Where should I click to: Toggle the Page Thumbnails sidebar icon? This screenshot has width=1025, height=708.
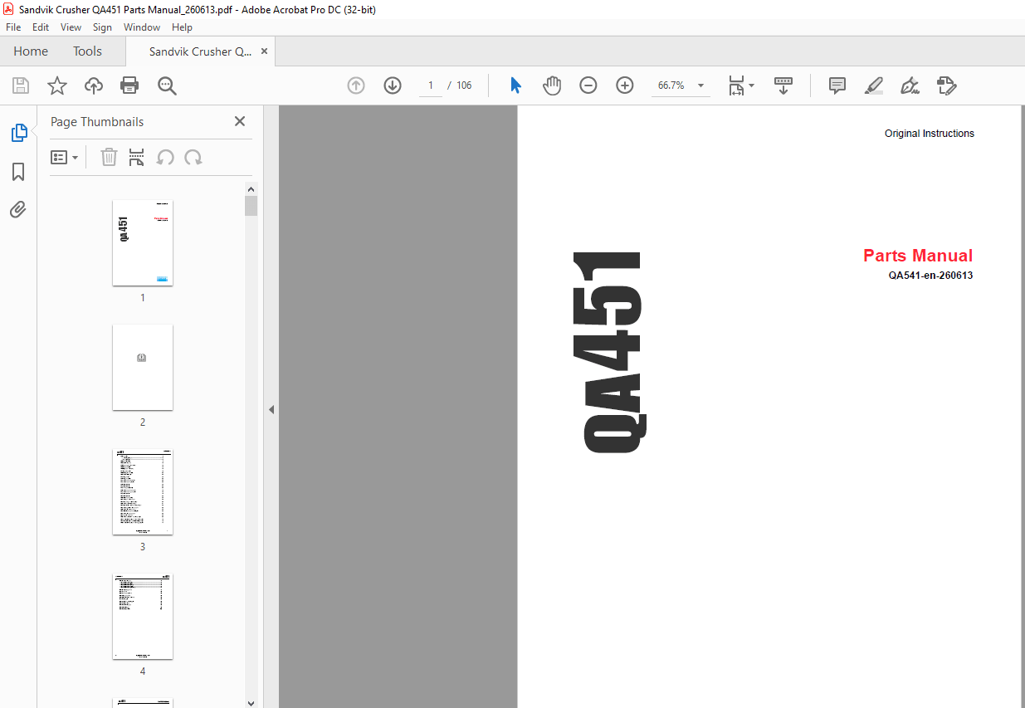pyautogui.click(x=18, y=133)
